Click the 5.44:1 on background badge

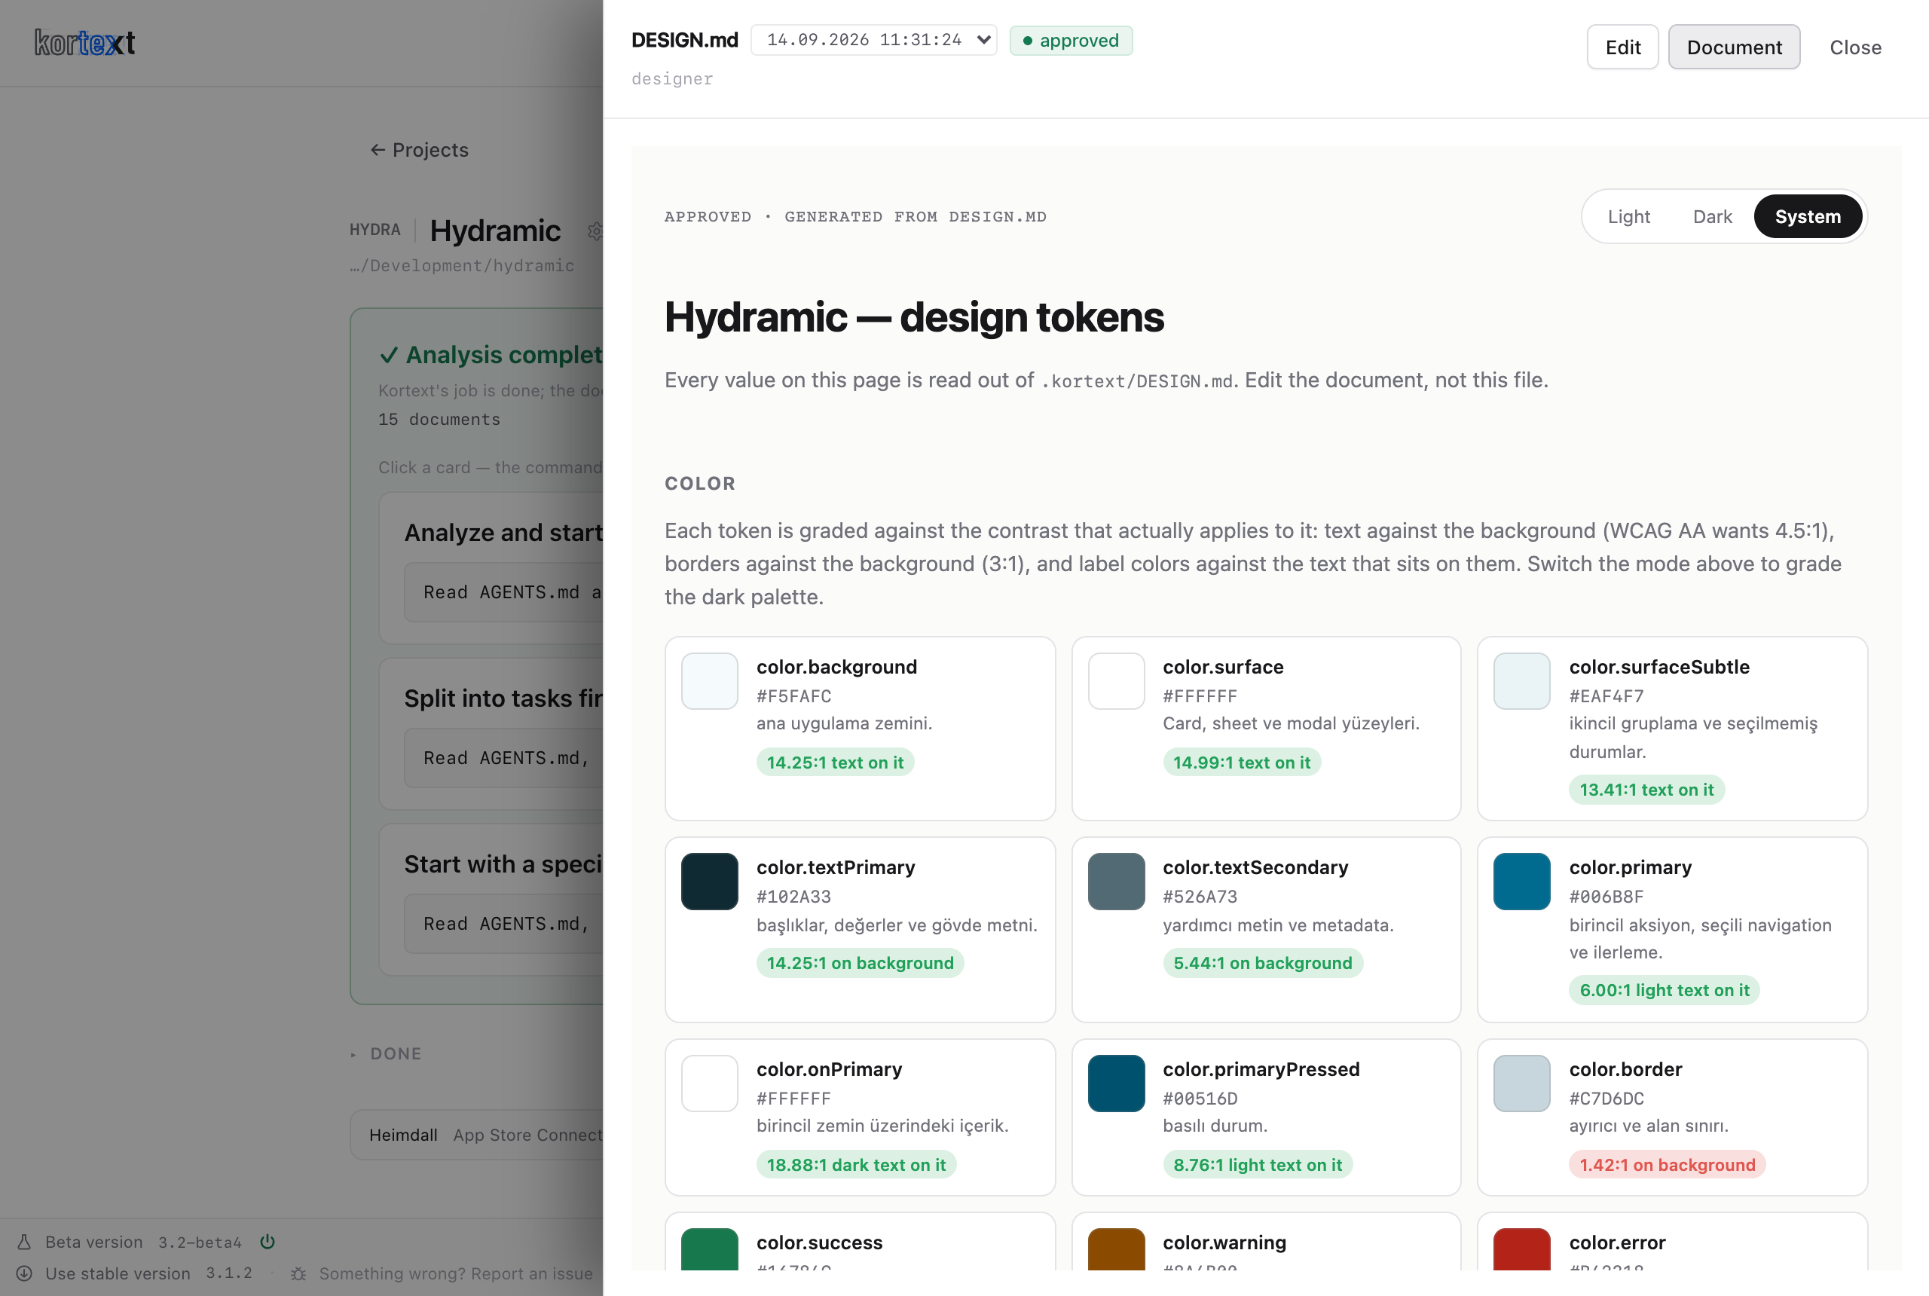point(1262,963)
